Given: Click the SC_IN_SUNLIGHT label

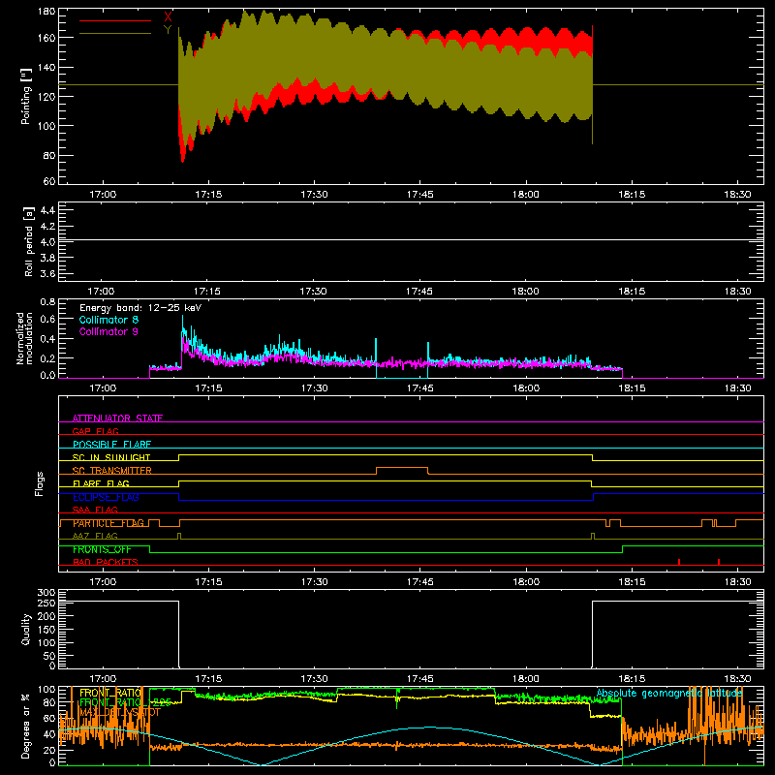Looking at the screenshot, I should [x=111, y=457].
